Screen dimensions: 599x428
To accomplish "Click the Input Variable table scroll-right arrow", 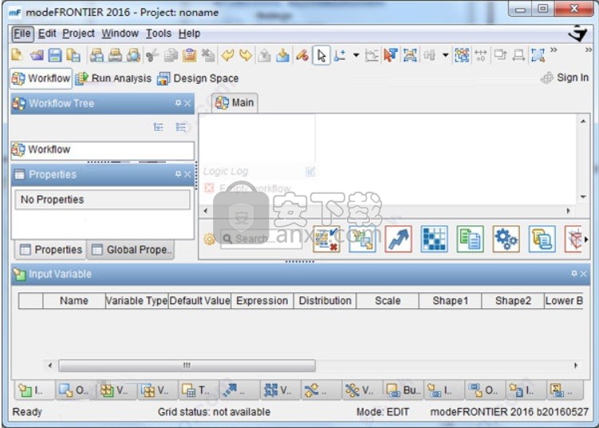I will click(x=576, y=366).
